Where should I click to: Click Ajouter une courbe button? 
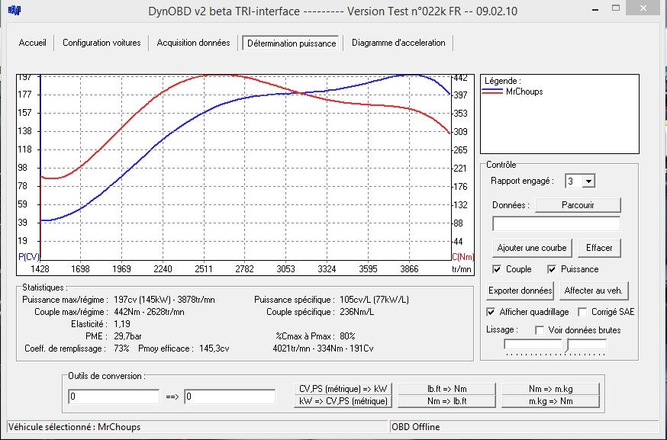[x=532, y=248]
